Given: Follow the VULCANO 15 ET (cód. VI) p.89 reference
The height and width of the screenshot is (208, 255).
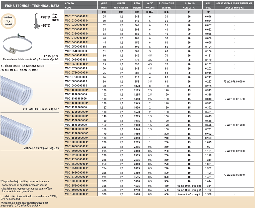Looking at the screenshot, I should (41, 148).
